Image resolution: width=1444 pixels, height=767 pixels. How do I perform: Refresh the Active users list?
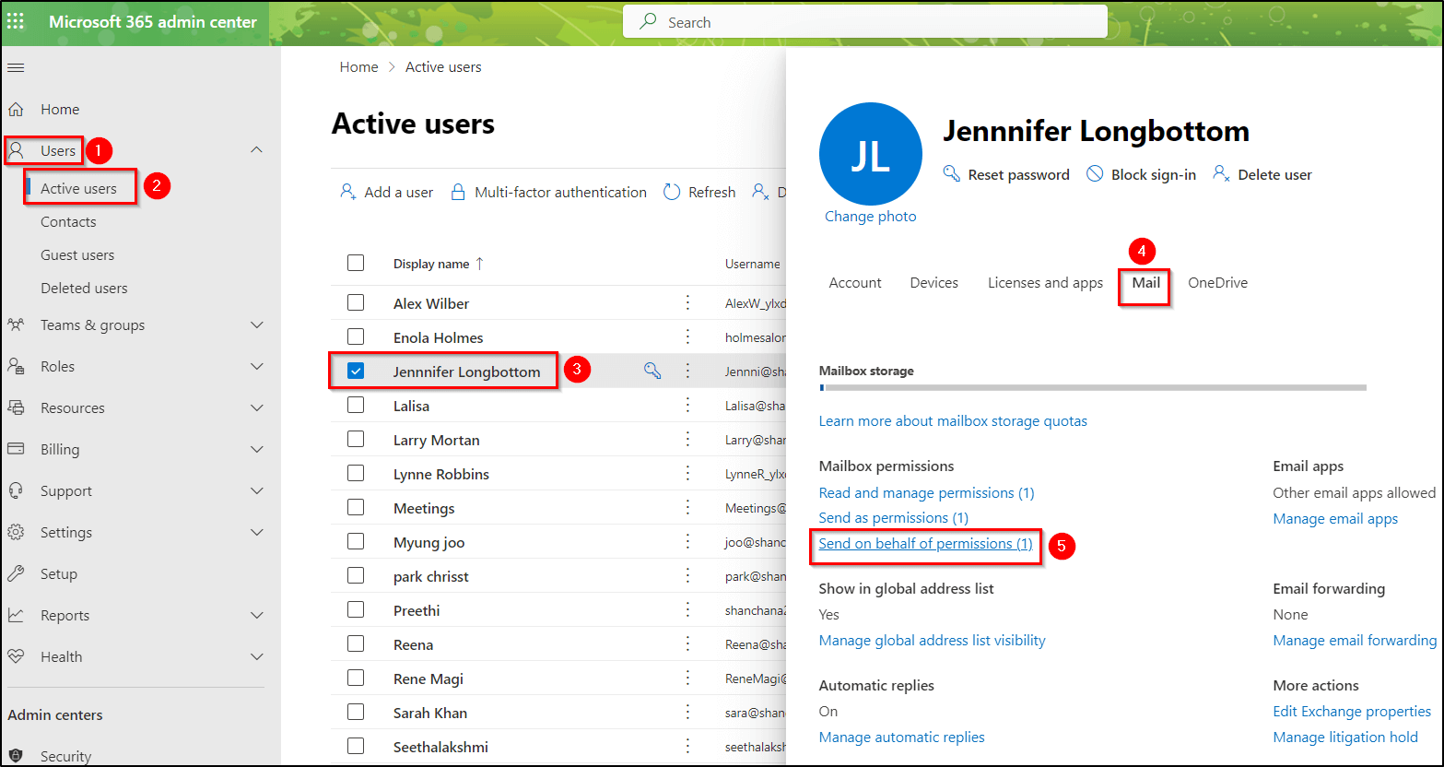pyautogui.click(x=699, y=192)
